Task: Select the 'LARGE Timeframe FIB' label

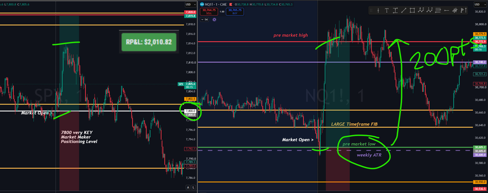Action: (x=355, y=124)
